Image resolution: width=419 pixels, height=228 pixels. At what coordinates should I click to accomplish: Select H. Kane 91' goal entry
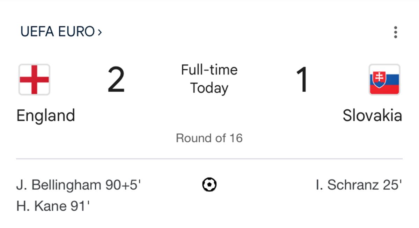53,206
